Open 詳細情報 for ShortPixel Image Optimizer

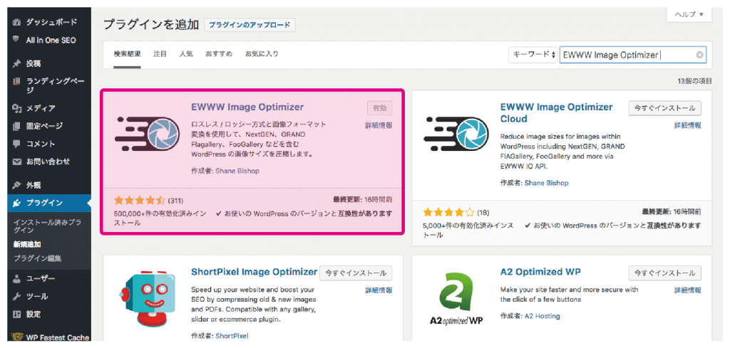[379, 290]
